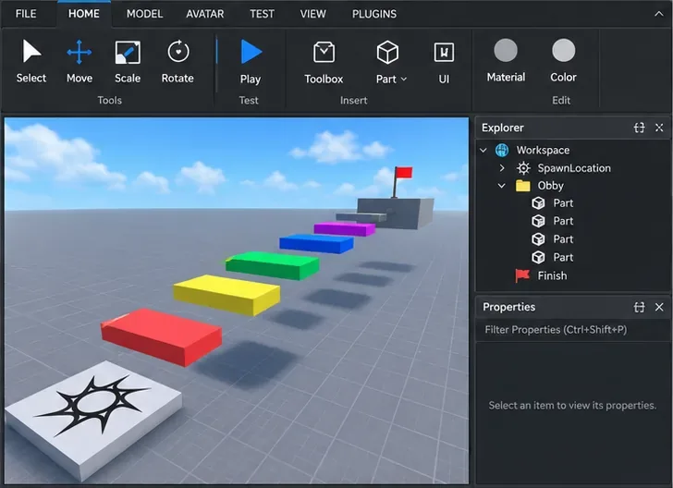Switch to the TEST tab

point(262,14)
